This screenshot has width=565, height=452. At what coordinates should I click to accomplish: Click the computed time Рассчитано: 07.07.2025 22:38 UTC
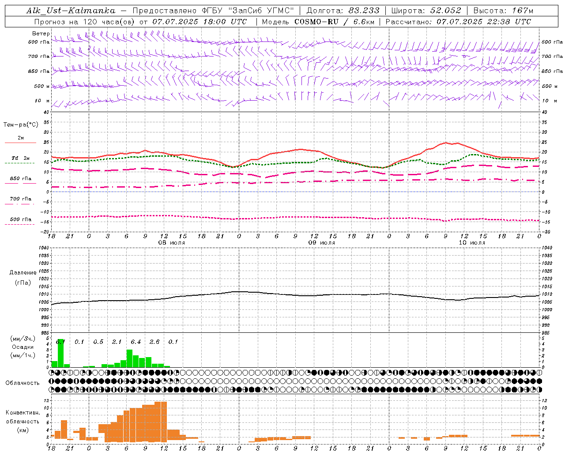coord(458,22)
